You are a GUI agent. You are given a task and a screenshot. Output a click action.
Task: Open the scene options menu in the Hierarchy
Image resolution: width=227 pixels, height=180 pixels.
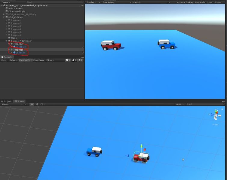coord(82,5)
